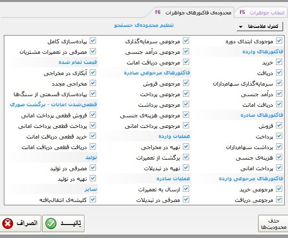Toggle مصرفی در تبدیلات checkbox
Screen dimensions: 288x238
pos(186,200)
